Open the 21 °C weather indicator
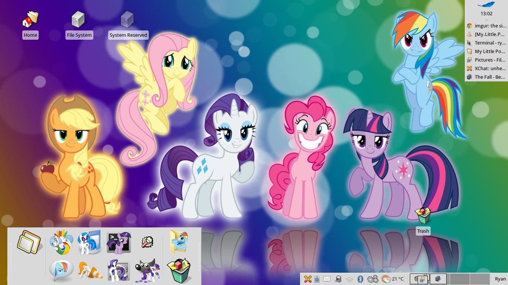This screenshot has height=285, width=508. [x=393, y=279]
